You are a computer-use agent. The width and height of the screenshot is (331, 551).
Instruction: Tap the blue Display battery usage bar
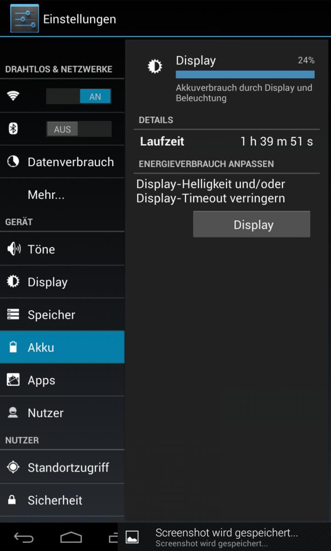point(245,74)
